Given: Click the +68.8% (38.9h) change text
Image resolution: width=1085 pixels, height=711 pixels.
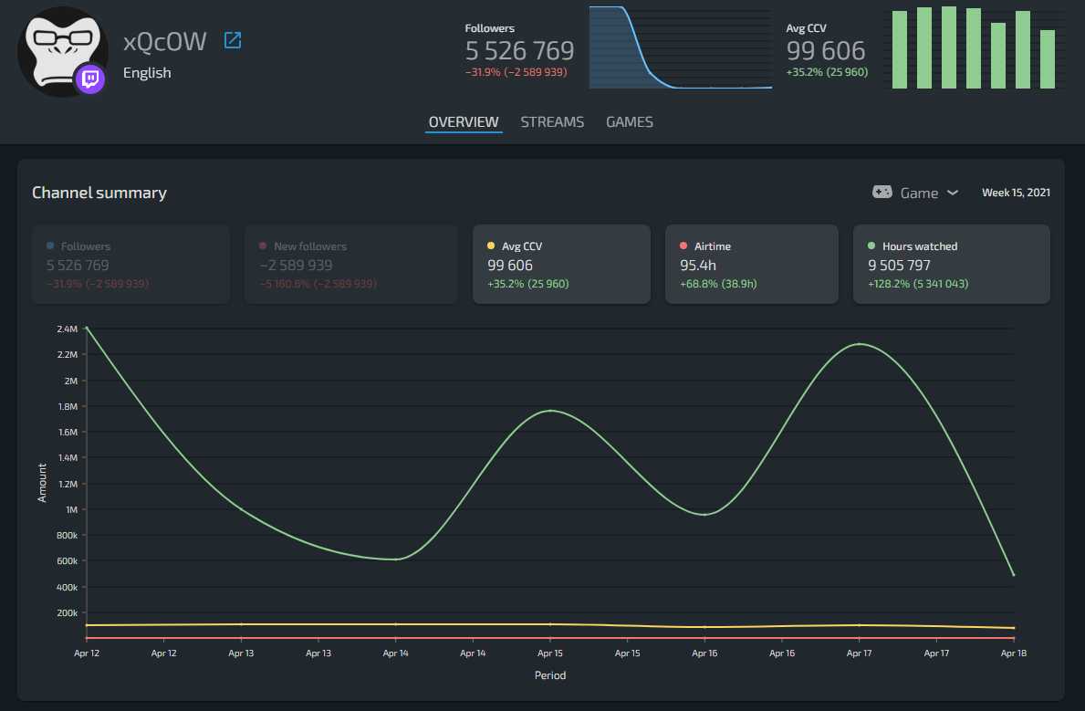Looking at the screenshot, I should click(718, 284).
